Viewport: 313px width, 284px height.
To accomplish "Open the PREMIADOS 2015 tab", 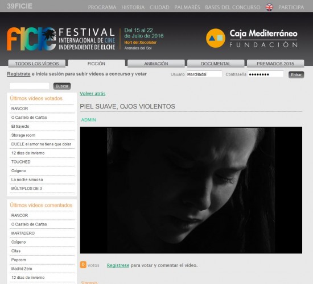I will [x=275, y=64].
